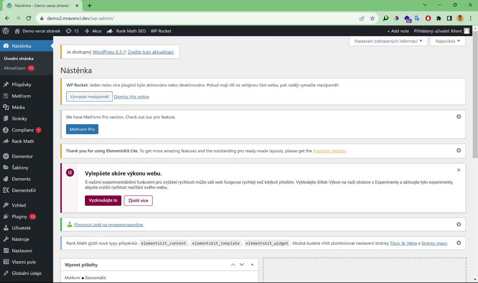The height and width of the screenshot is (283, 478).
Task: Open the Pluginy menu with 13 updates
Action: click(x=27, y=217)
